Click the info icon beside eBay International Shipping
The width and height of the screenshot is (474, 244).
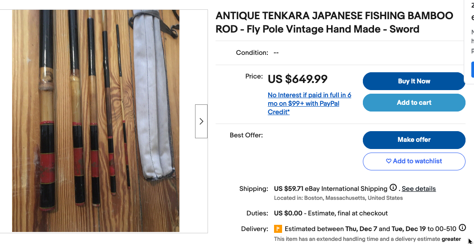tap(393, 188)
